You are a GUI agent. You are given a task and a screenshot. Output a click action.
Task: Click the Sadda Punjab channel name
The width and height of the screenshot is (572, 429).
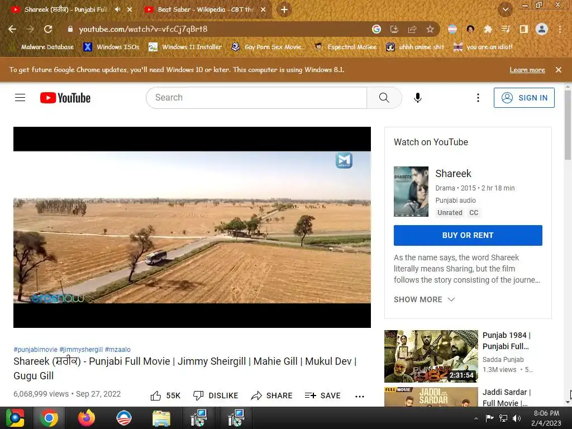(503, 360)
